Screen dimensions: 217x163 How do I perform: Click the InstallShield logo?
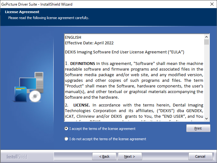(17, 156)
